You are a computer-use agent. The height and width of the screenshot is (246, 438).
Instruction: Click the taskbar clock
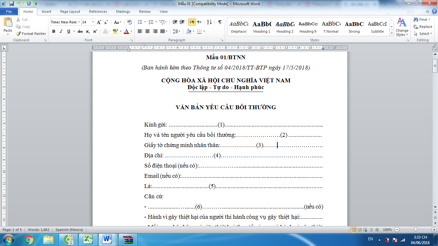(420, 240)
